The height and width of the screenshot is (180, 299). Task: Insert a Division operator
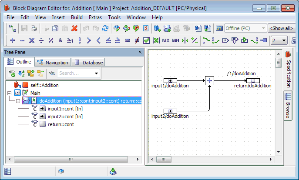point(41,40)
